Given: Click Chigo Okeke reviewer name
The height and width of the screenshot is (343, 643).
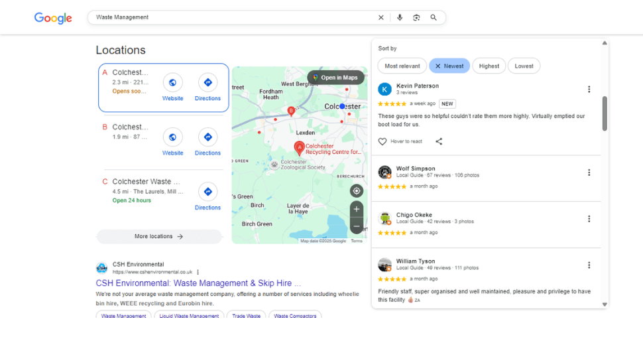Looking at the screenshot, I should 414,215.
